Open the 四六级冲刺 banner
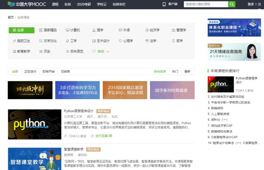The width and height of the screenshot is (264, 170). [x=30, y=90]
